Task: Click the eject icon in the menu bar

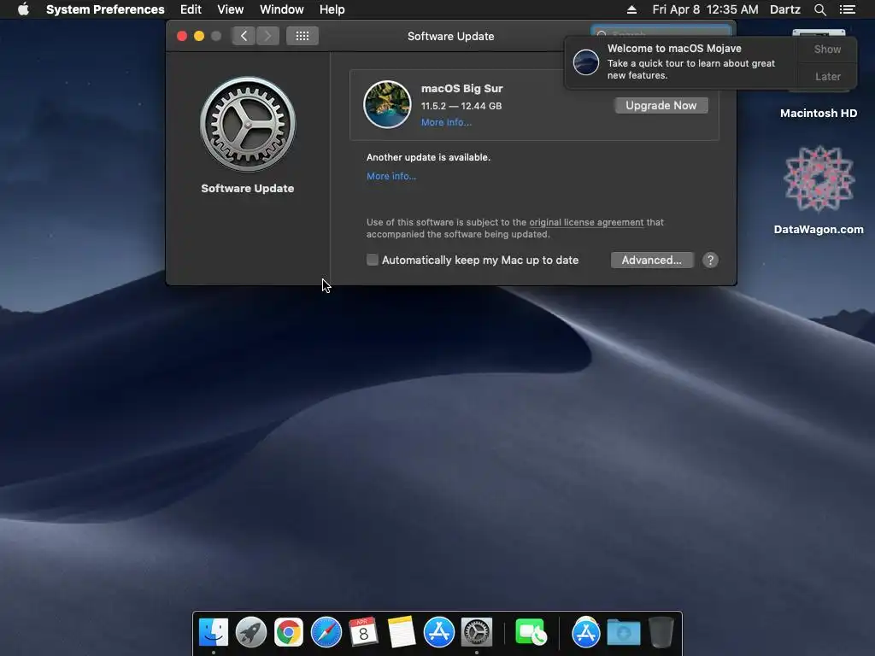Action: (631, 9)
